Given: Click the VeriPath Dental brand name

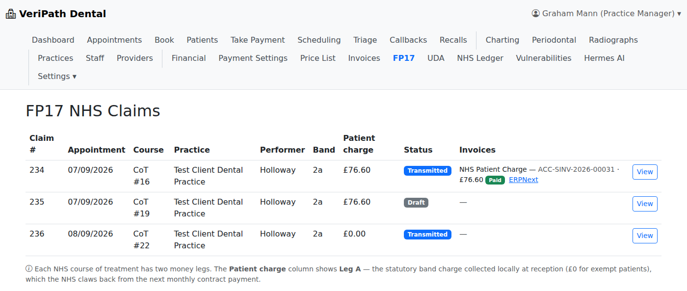Looking at the screenshot, I should [x=62, y=14].
